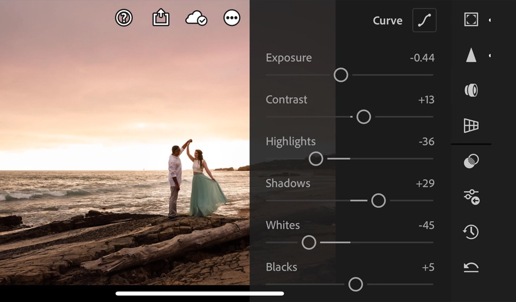Expand the arrow beside the Effects icon

pyautogui.click(x=490, y=20)
